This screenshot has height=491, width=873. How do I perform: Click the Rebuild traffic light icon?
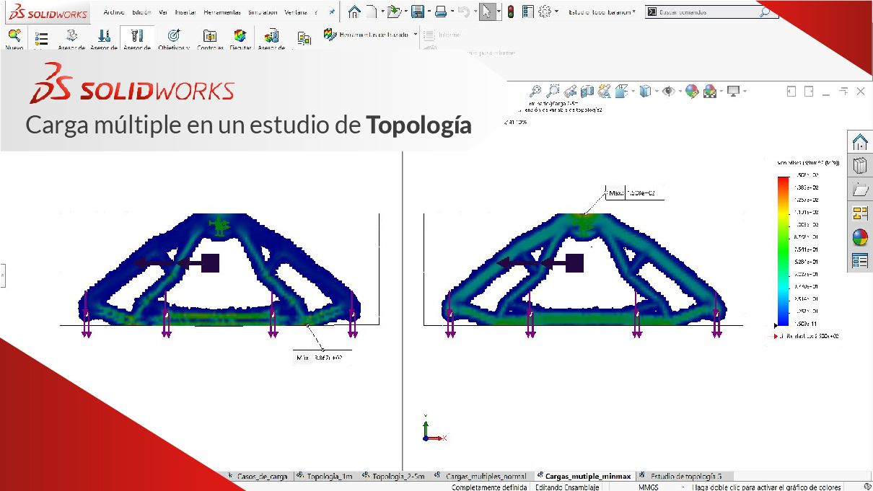(x=511, y=12)
